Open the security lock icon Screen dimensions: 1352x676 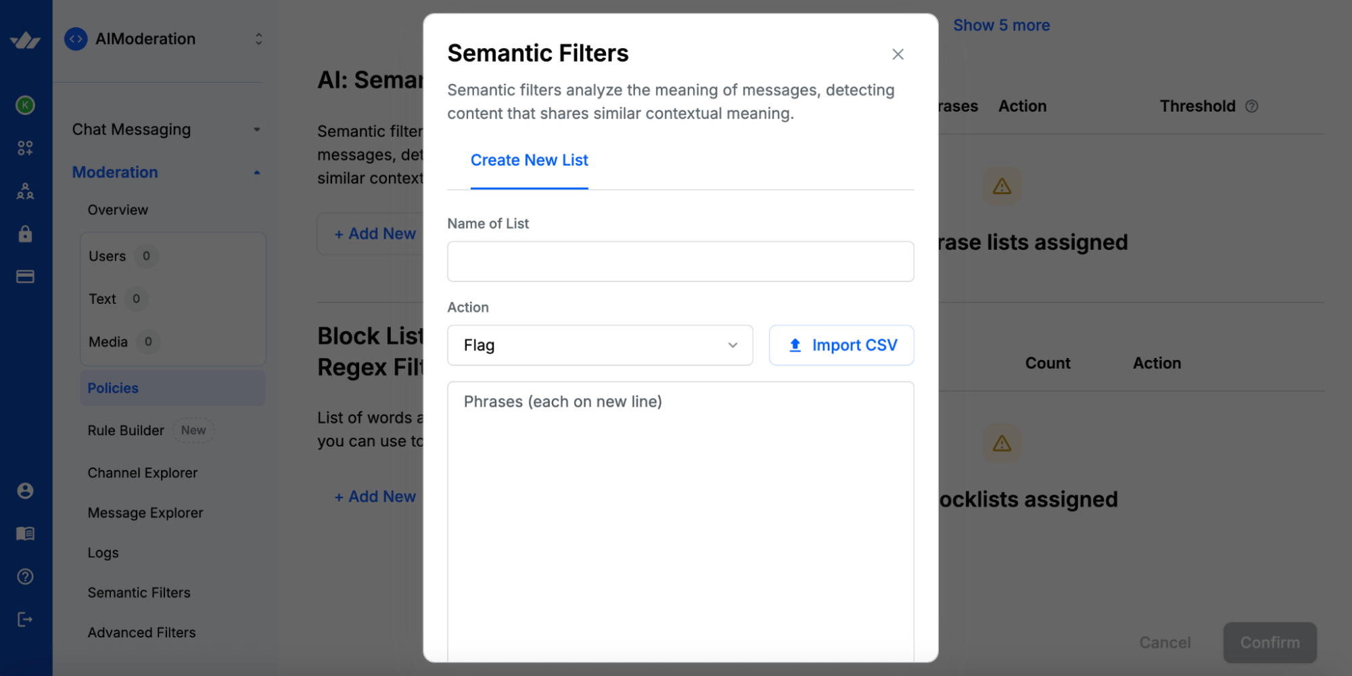coord(25,233)
